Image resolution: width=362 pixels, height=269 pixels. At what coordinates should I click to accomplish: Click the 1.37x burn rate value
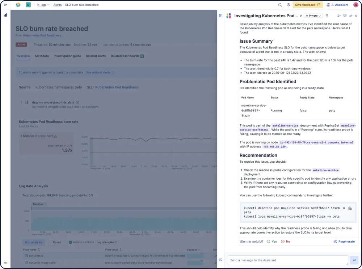pyautogui.click(x=67, y=150)
